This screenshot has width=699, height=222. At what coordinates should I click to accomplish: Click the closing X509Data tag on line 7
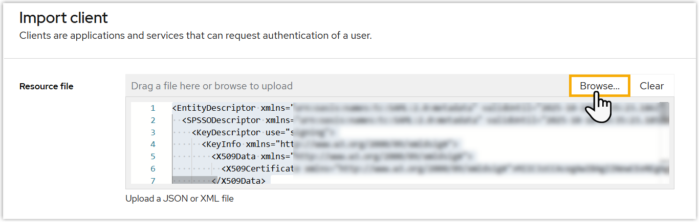[238, 181]
